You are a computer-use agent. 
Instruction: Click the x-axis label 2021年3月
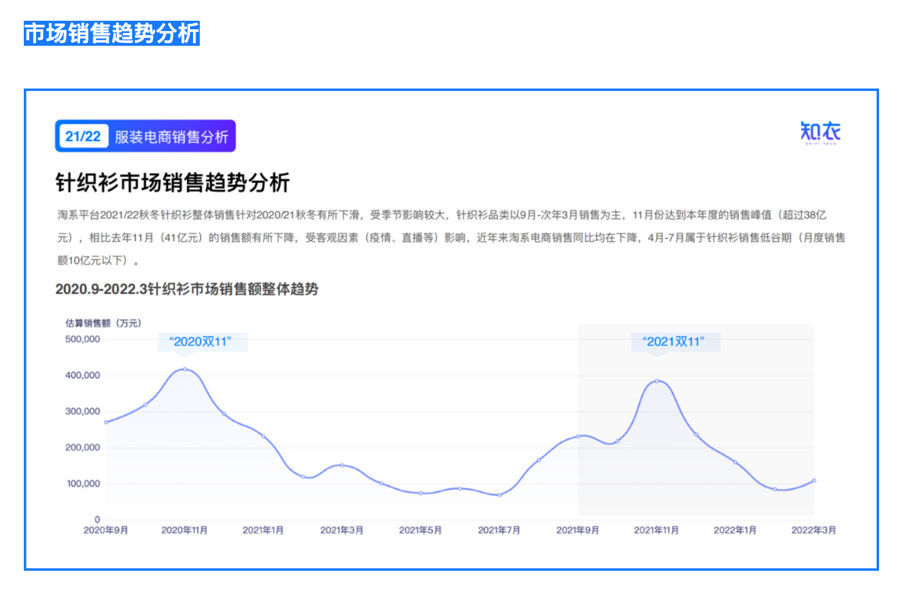click(x=342, y=530)
